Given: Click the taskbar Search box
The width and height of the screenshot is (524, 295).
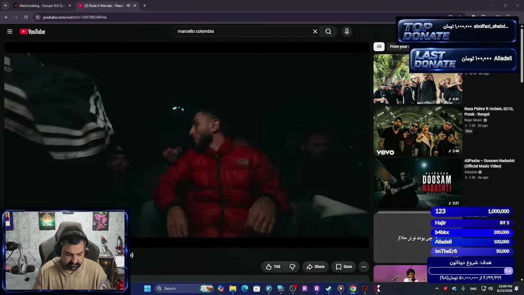Looking at the screenshot, I should (184, 288).
